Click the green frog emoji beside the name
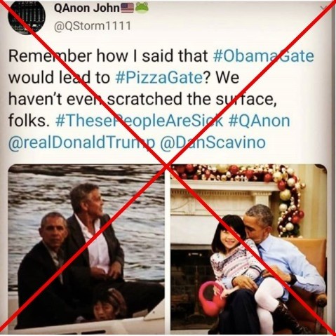The image size is (336, 336). [142, 7]
